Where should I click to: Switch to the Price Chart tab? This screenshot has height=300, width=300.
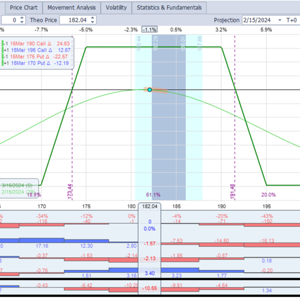tap(23, 7)
